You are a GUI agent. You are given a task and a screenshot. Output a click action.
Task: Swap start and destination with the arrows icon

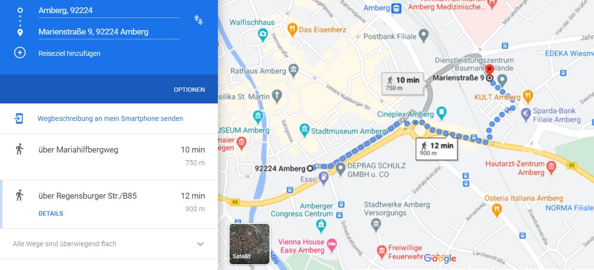(x=198, y=20)
